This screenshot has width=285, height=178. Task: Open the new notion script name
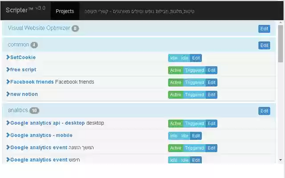tap(24, 94)
